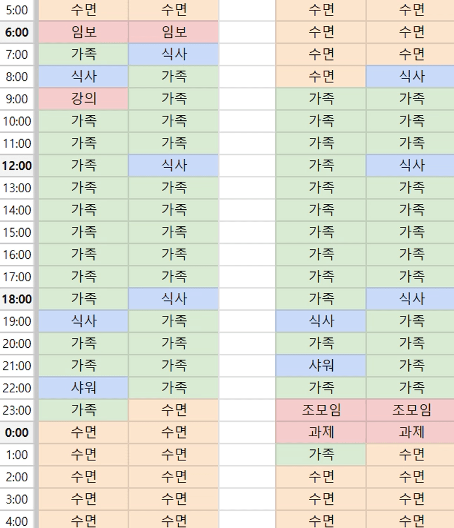Click the green 가족 cell in the 1:00 row
The width and height of the screenshot is (454, 528).
(x=321, y=454)
